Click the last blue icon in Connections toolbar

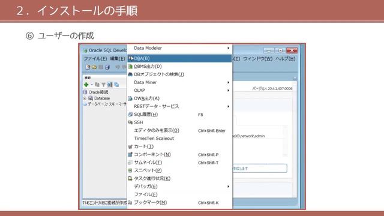tap(116, 85)
